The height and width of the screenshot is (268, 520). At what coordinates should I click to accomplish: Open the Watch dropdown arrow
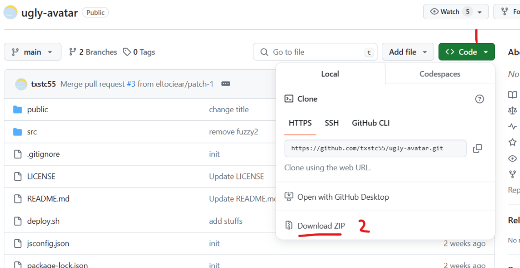tap(480, 12)
